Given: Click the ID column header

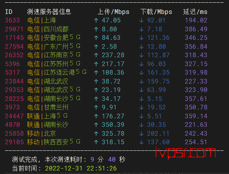Looking at the screenshot, I should [9, 12].
